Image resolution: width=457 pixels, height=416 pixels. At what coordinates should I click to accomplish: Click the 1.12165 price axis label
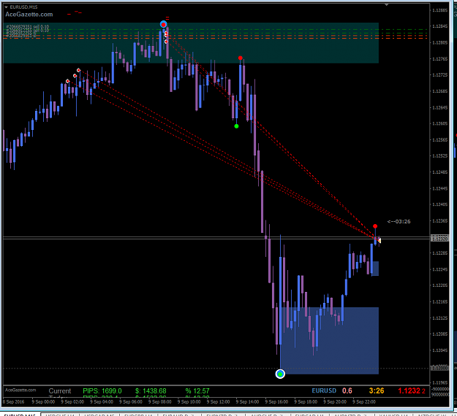coord(439,301)
